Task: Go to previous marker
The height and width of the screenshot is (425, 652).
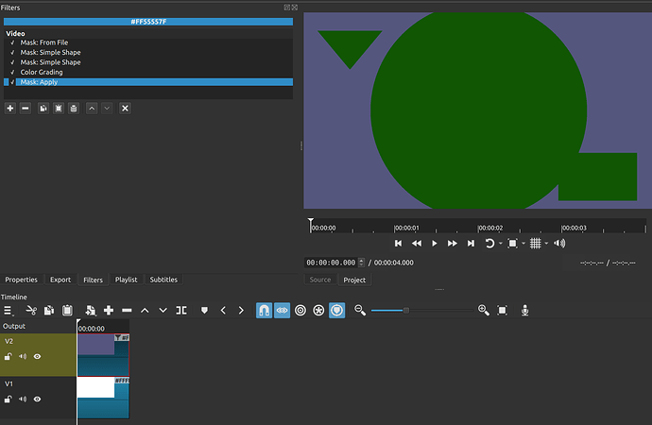Action: (223, 311)
